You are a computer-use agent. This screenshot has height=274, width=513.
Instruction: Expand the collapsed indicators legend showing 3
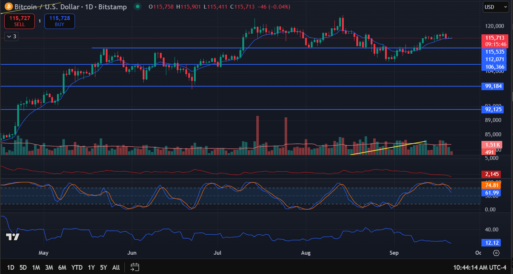[x=11, y=36]
